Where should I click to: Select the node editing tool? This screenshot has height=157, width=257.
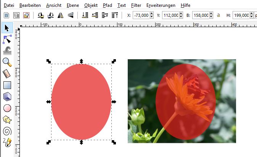point(7,39)
